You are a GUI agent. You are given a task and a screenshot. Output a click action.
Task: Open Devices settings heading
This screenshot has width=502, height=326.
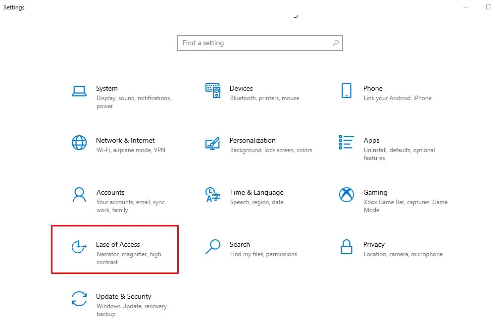(x=241, y=89)
